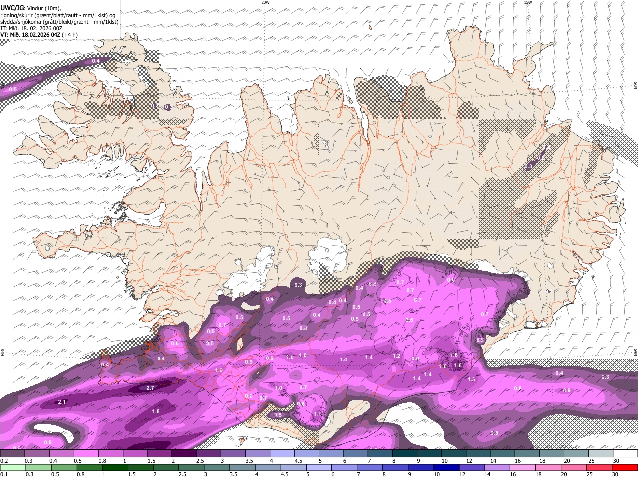
Task: Click the pink 16–18 swatch on rain scale
Action: [522, 468]
